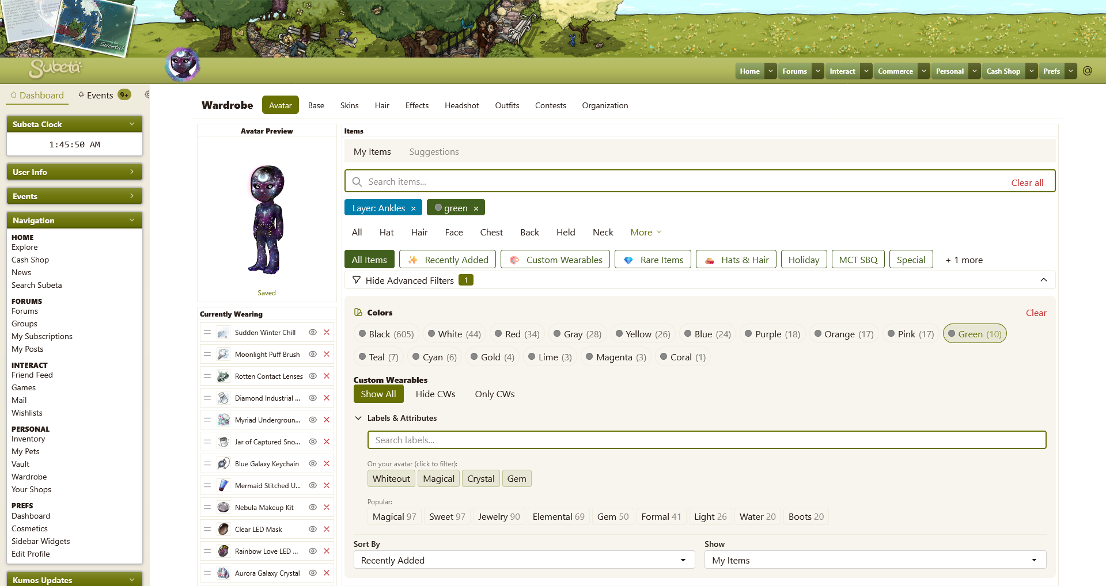Remove Sudden Winter Chill with red X
1106x586 pixels.
click(x=327, y=333)
